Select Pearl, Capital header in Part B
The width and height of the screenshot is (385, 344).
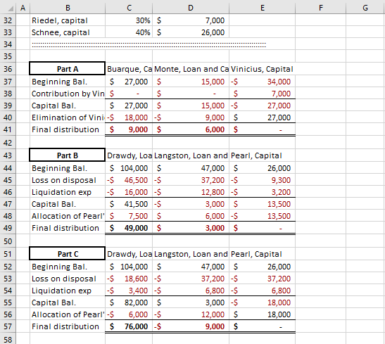click(262, 155)
